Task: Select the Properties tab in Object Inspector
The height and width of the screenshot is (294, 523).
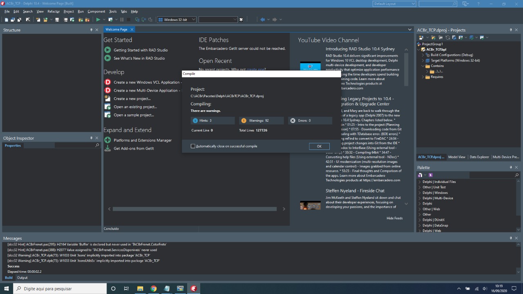Action: coord(13,145)
